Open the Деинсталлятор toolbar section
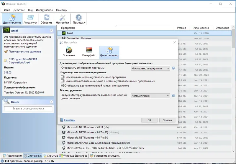This screenshot has height=164, width=236. click(x=12, y=19)
